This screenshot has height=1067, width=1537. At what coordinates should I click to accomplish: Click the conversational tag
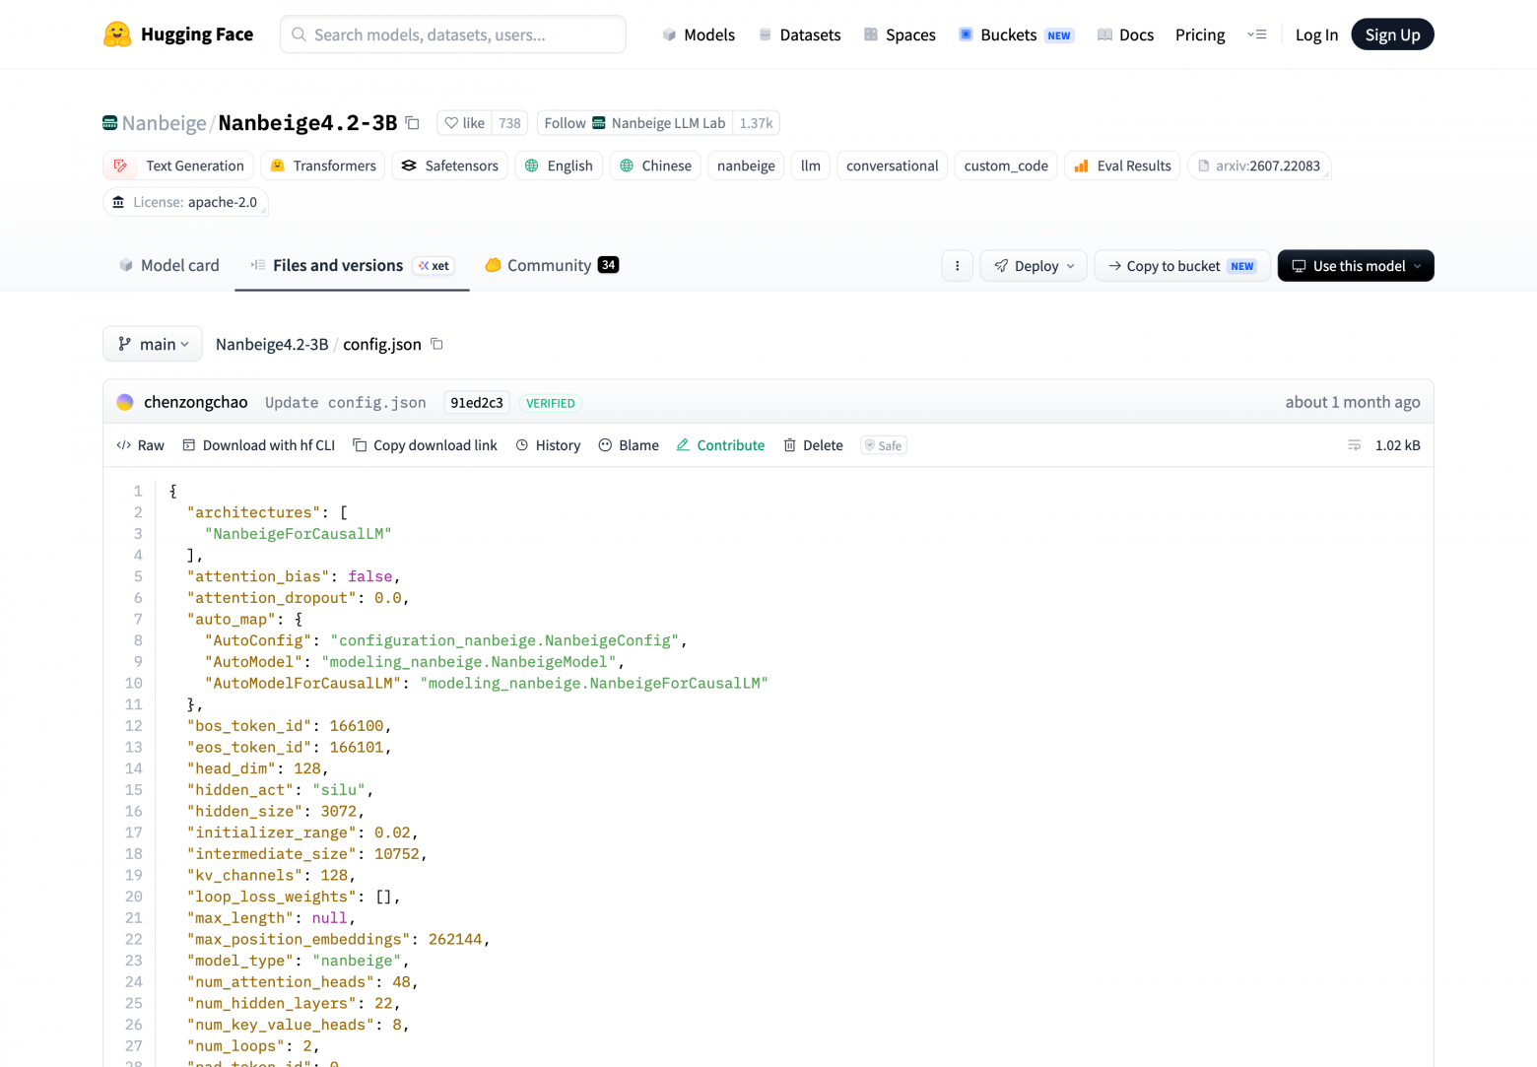tap(893, 166)
